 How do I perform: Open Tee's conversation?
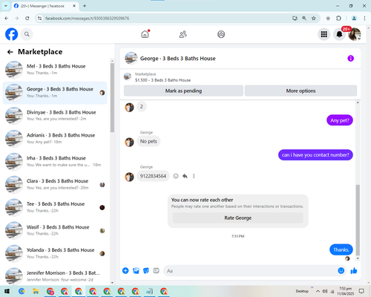tap(55, 207)
